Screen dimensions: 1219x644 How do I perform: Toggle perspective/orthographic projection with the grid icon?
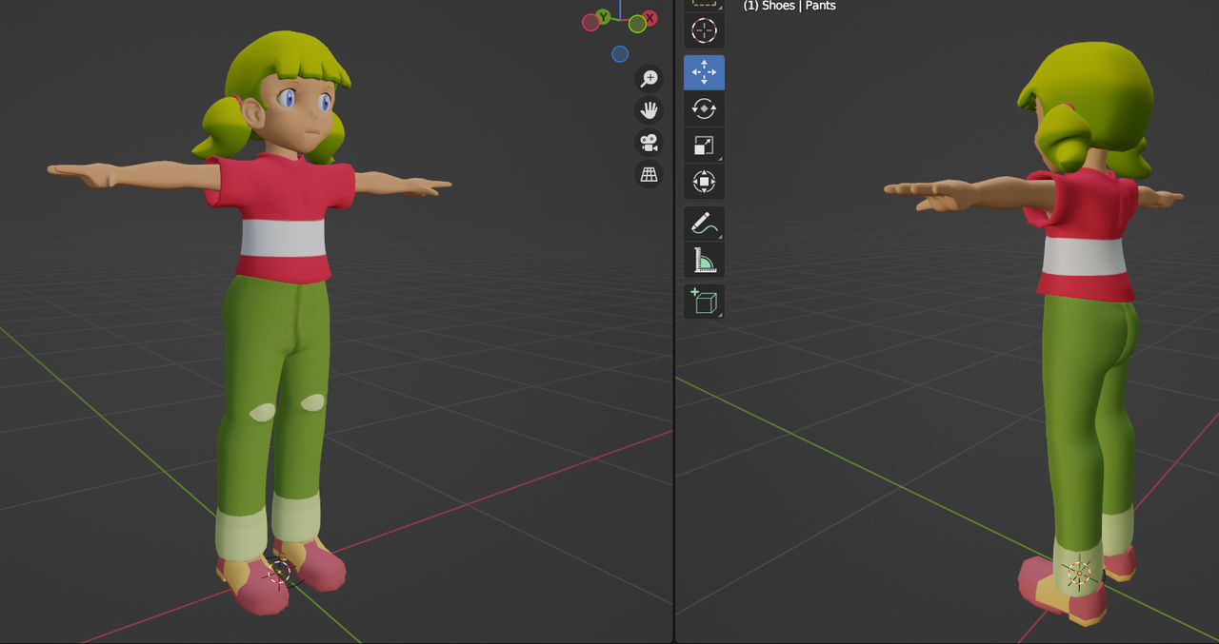649,175
